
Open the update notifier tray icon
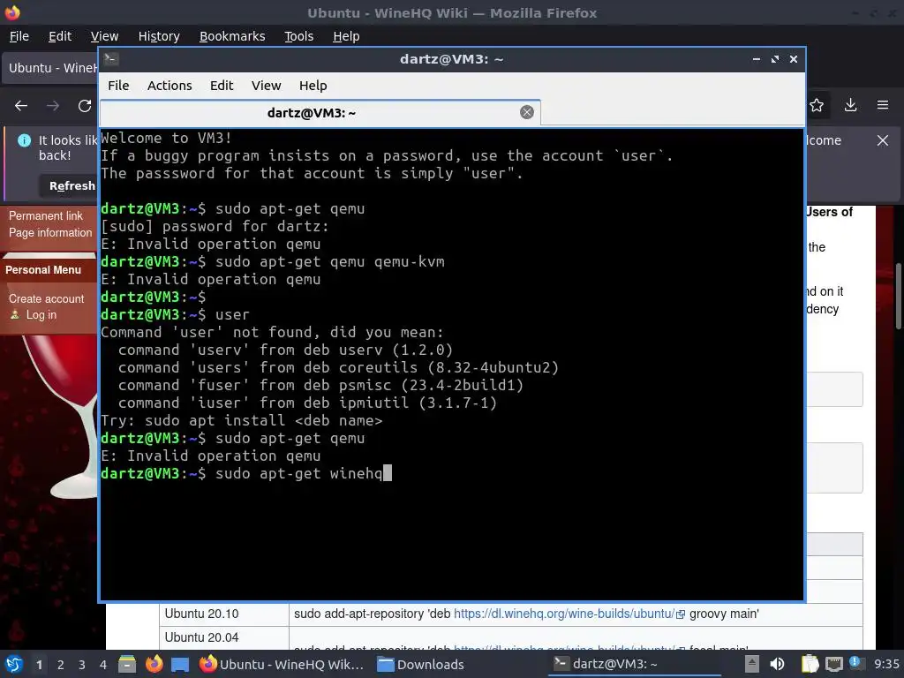tap(856, 663)
